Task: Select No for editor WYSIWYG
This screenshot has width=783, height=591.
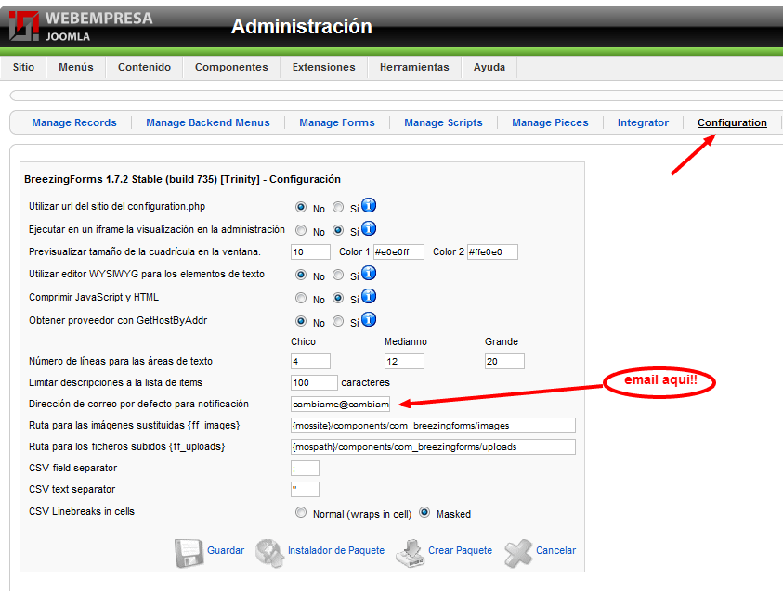Action: [x=301, y=275]
